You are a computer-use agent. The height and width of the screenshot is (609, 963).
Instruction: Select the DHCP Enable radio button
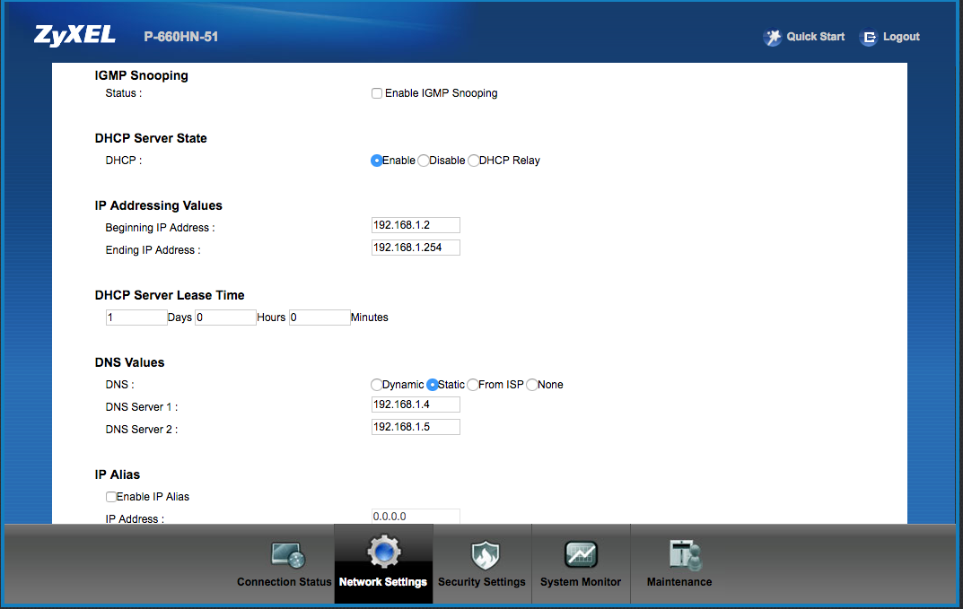point(376,161)
